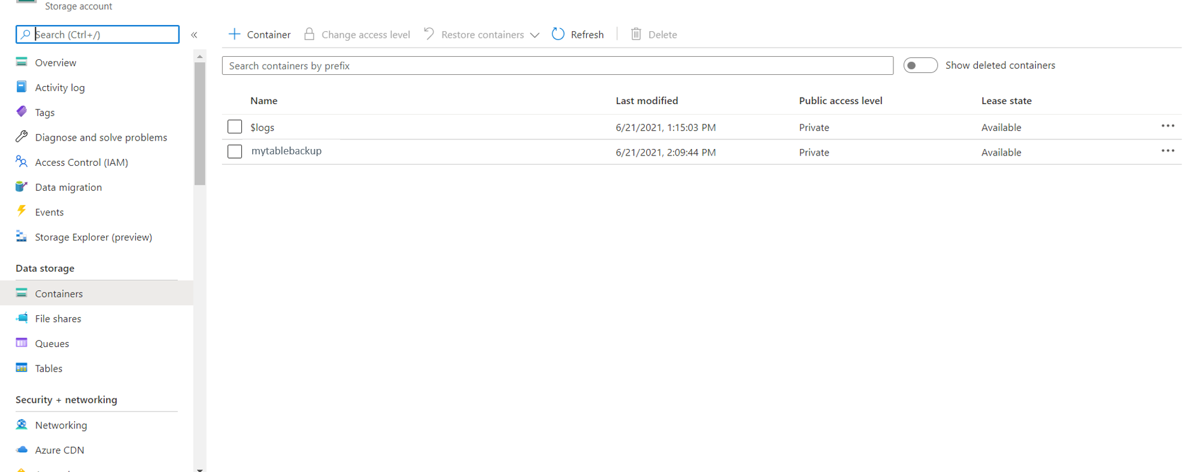Select the mytablebackup container checkbox
Screen dimensions: 1191x472
coord(235,151)
